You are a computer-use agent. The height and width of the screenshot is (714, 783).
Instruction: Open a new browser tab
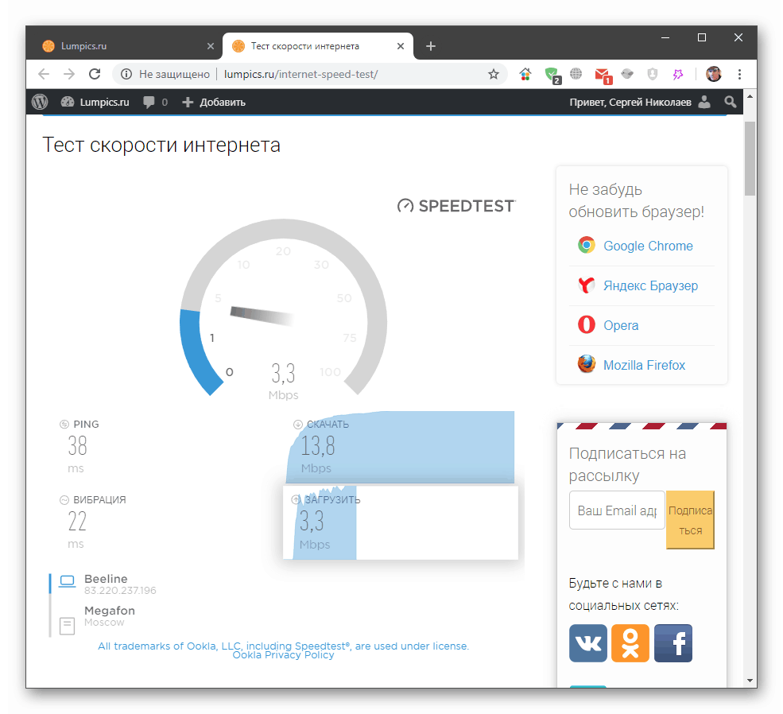[x=430, y=46]
